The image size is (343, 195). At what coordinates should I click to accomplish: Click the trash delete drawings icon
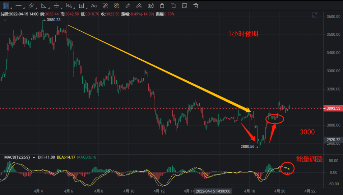[196, 6]
